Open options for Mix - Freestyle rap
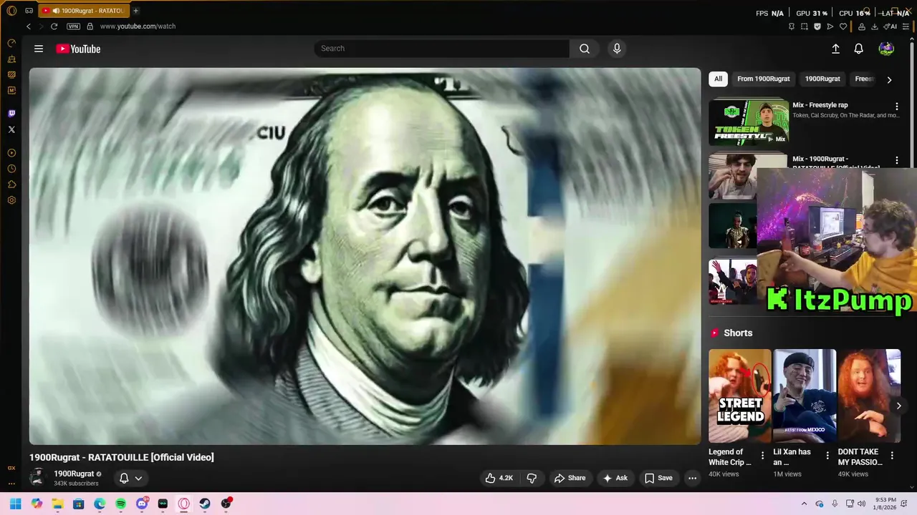This screenshot has width=917, height=515. (896, 107)
